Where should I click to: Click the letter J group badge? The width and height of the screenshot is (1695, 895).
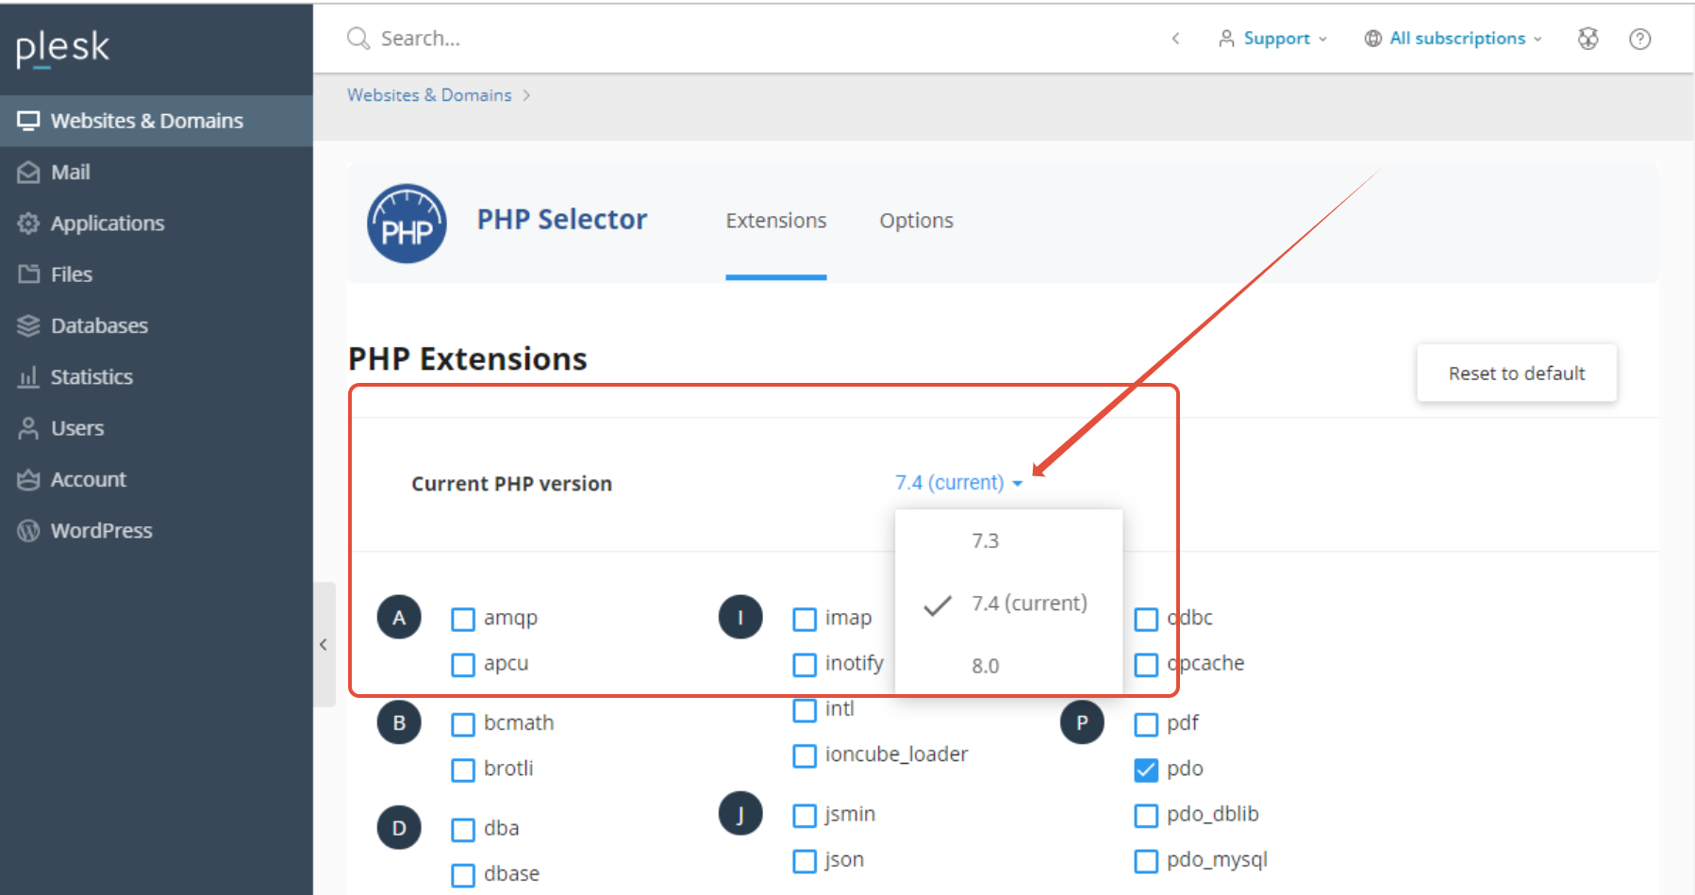pyautogui.click(x=740, y=814)
